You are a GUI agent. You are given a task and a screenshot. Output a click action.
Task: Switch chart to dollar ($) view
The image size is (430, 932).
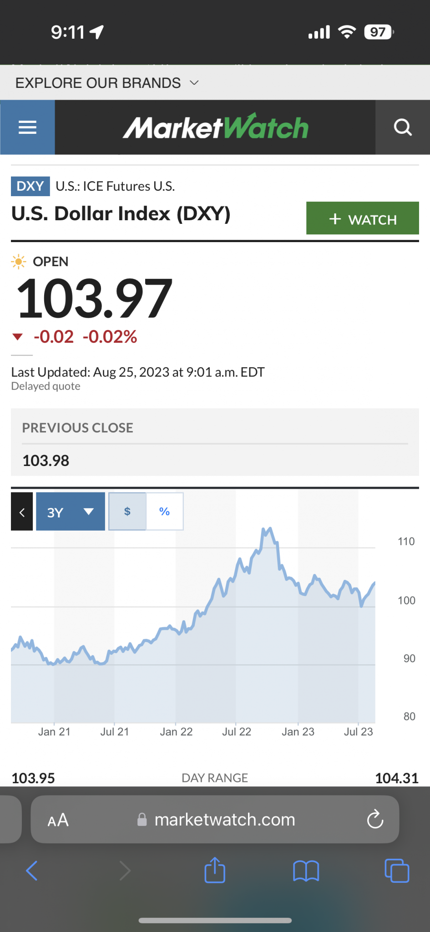(x=127, y=512)
